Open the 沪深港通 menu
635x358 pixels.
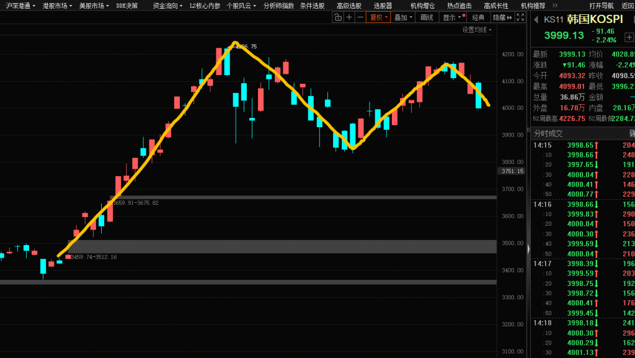click(20, 6)
